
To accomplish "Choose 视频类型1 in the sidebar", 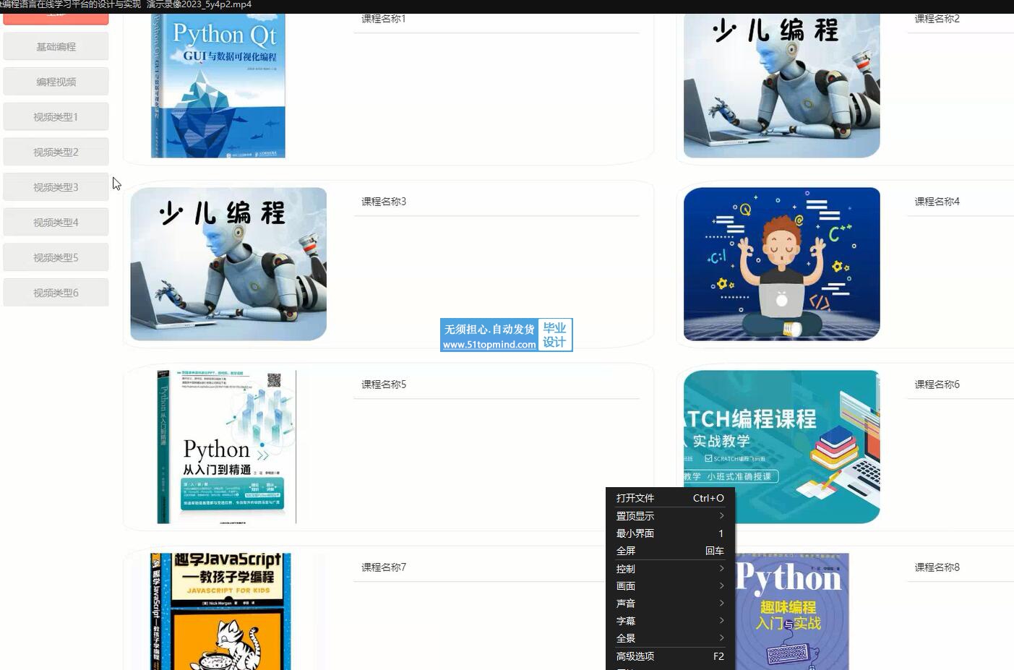I will tap(56, 116).
